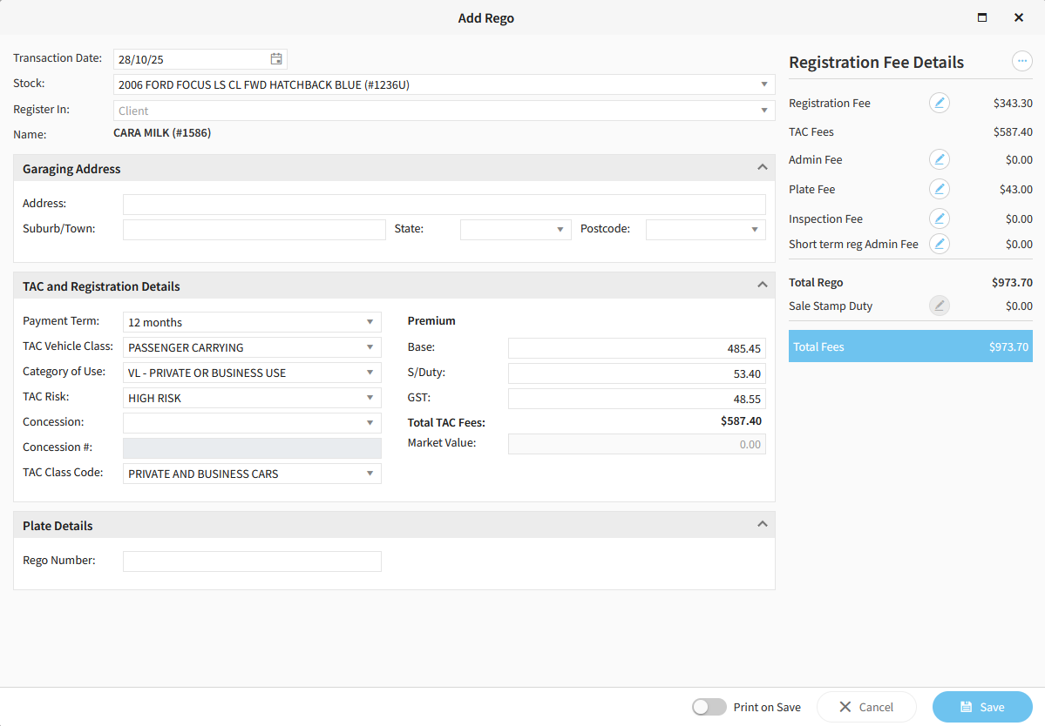Collapse the Garaging Address section
Screen dimensions: 1045x726
click(x=762, y=167)
